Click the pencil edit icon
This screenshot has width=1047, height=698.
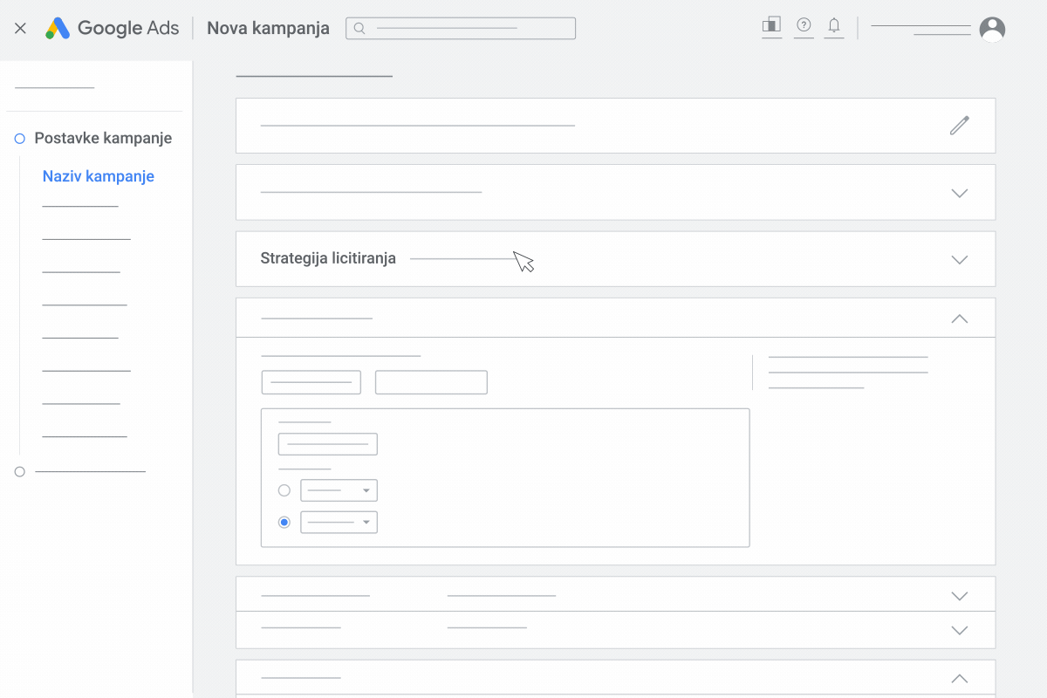click(x=960, y=126)
